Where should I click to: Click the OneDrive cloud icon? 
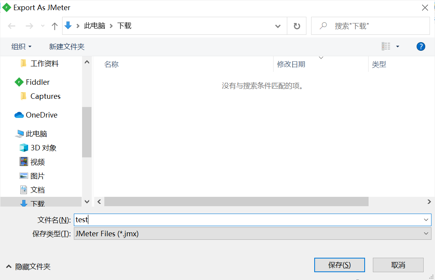click(19, 115)
